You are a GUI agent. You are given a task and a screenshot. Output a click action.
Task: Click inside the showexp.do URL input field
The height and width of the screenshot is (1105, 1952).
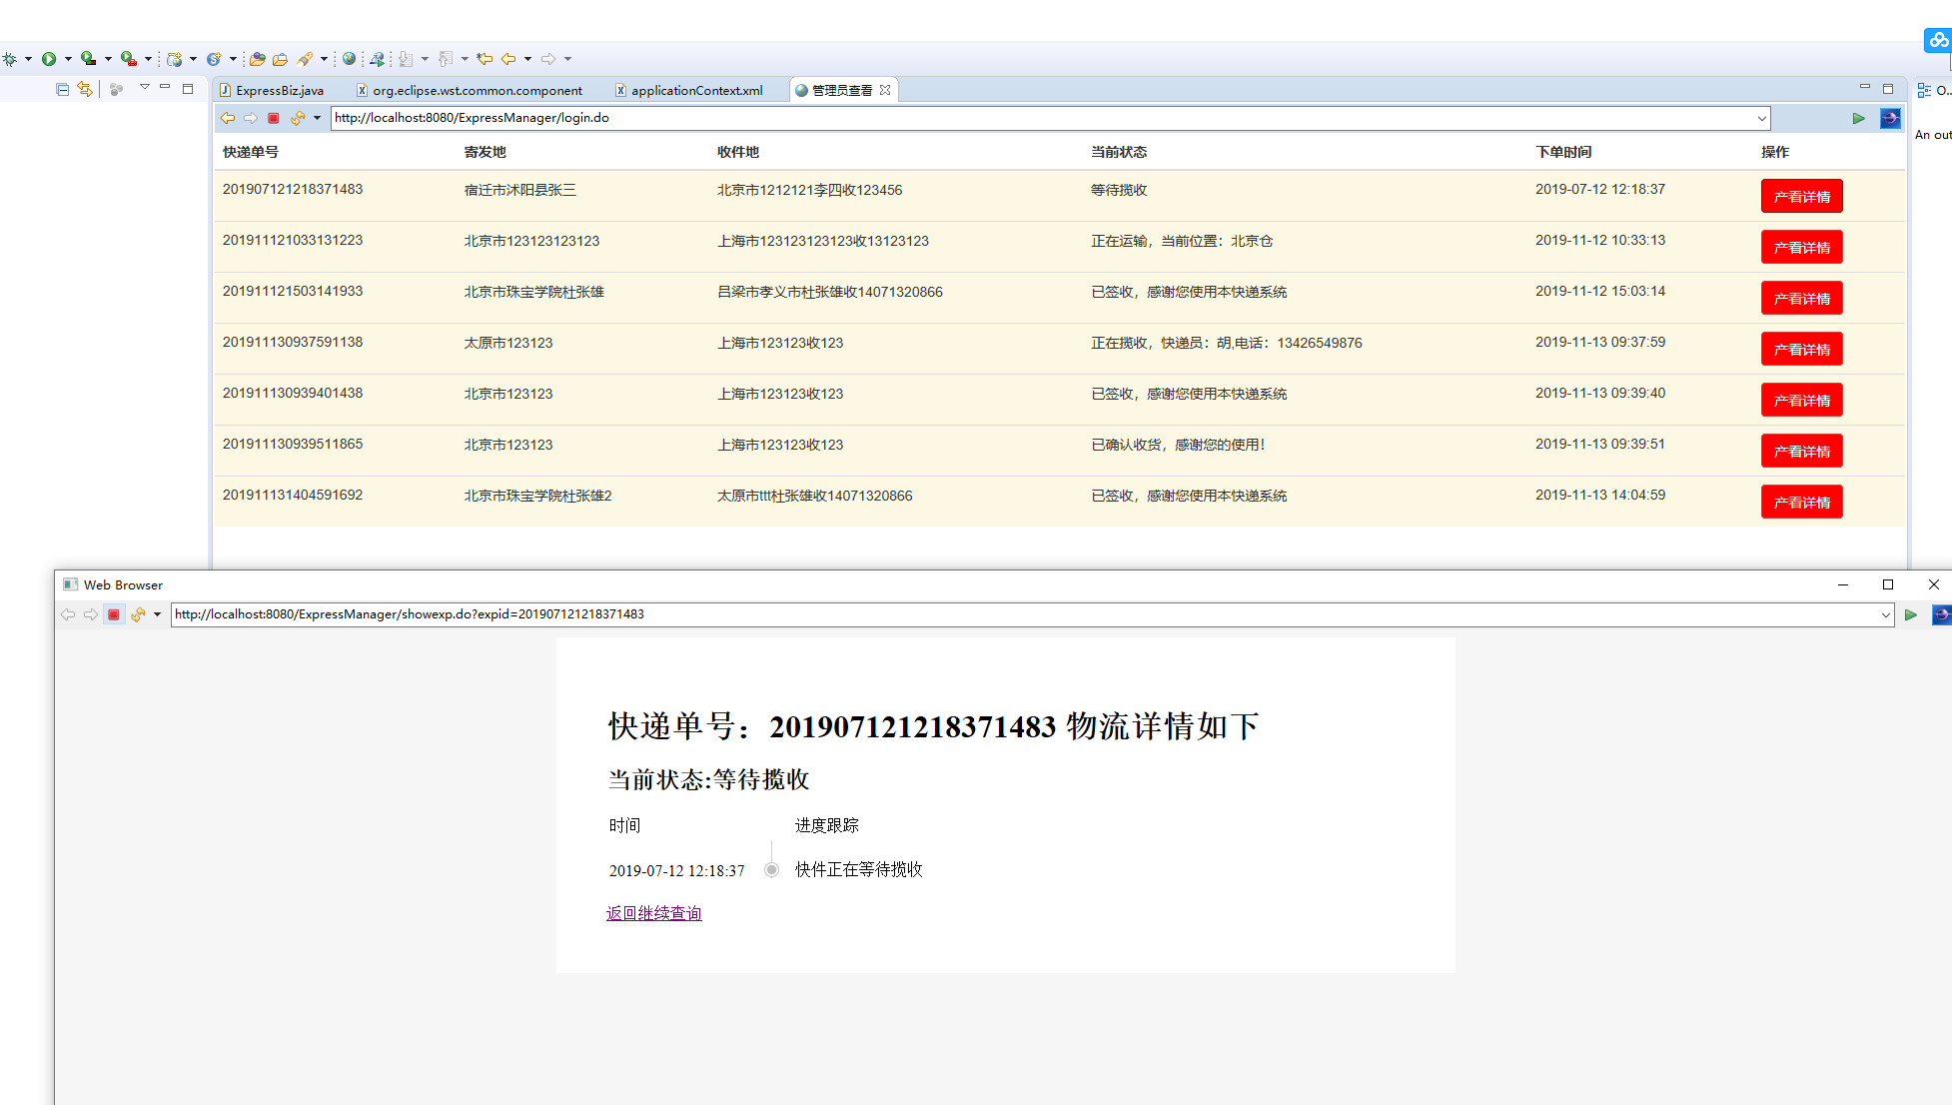coord(599,614)
